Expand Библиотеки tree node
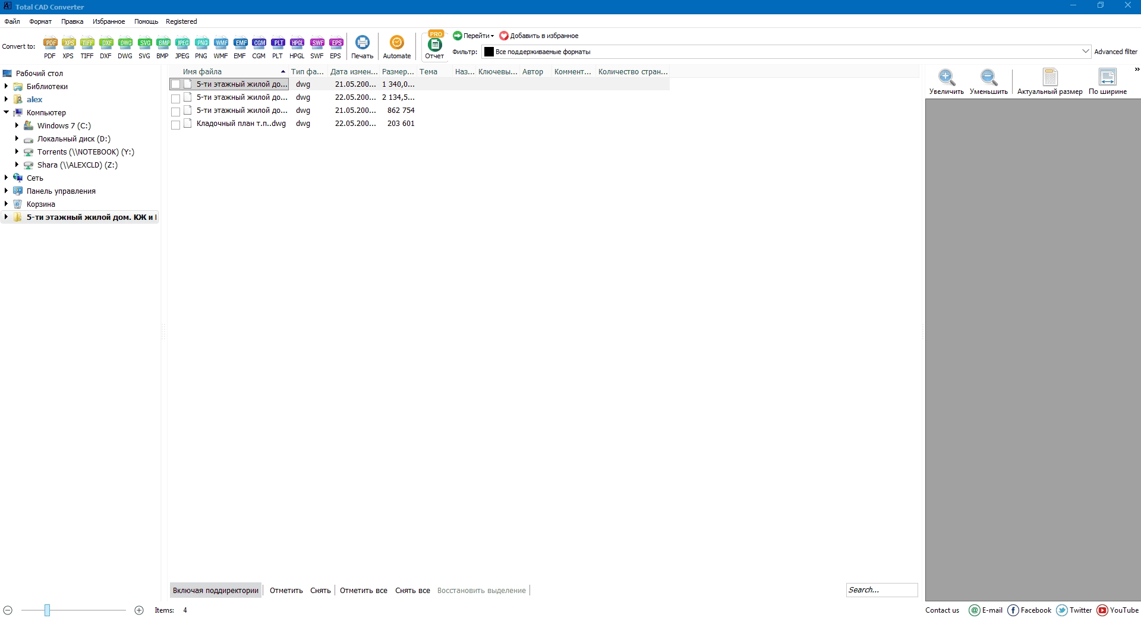The width and height of the screenshot is (1141, 618). click(6, 86)
